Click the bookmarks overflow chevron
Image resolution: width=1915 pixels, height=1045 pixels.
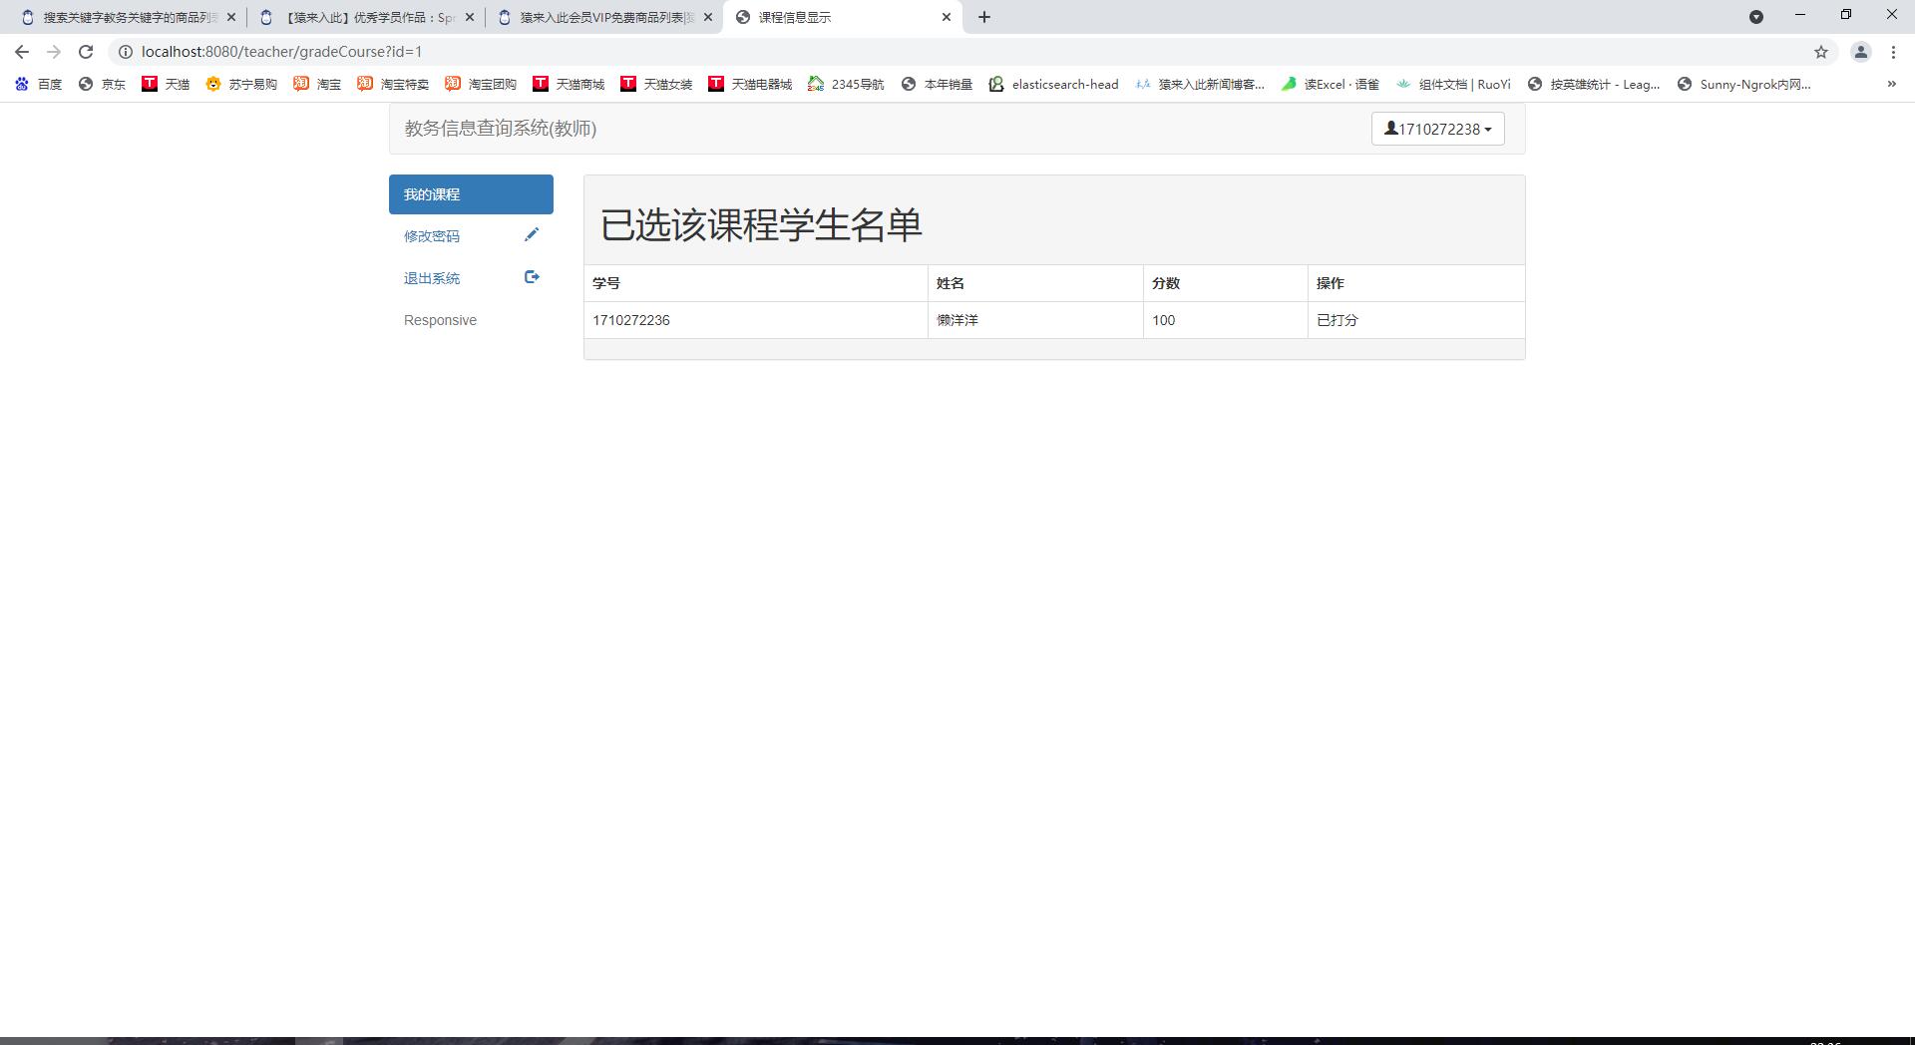click(x=1891, y=84)
